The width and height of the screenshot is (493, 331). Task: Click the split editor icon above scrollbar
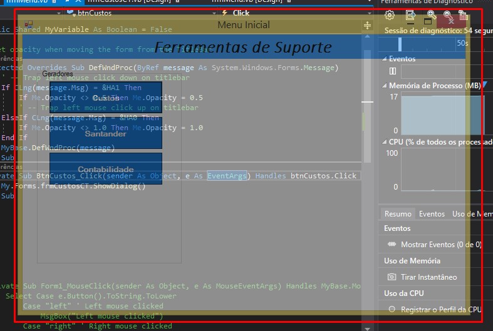[367, 26]
